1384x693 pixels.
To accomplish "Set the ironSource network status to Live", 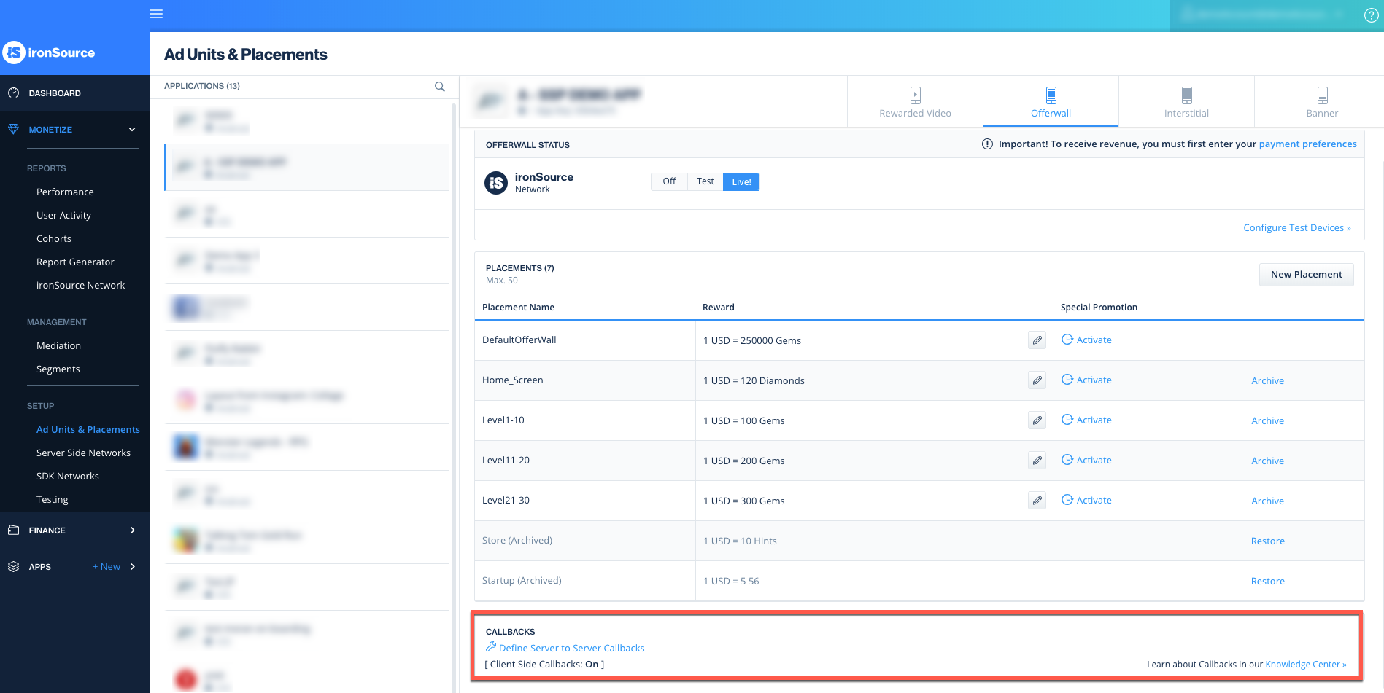I will (741, 181).
